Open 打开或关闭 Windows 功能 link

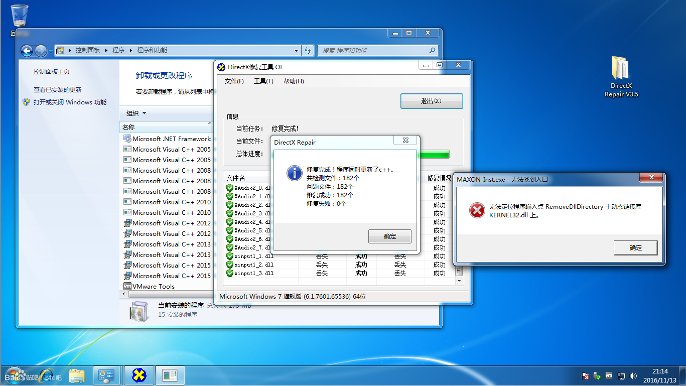[70, 102]
